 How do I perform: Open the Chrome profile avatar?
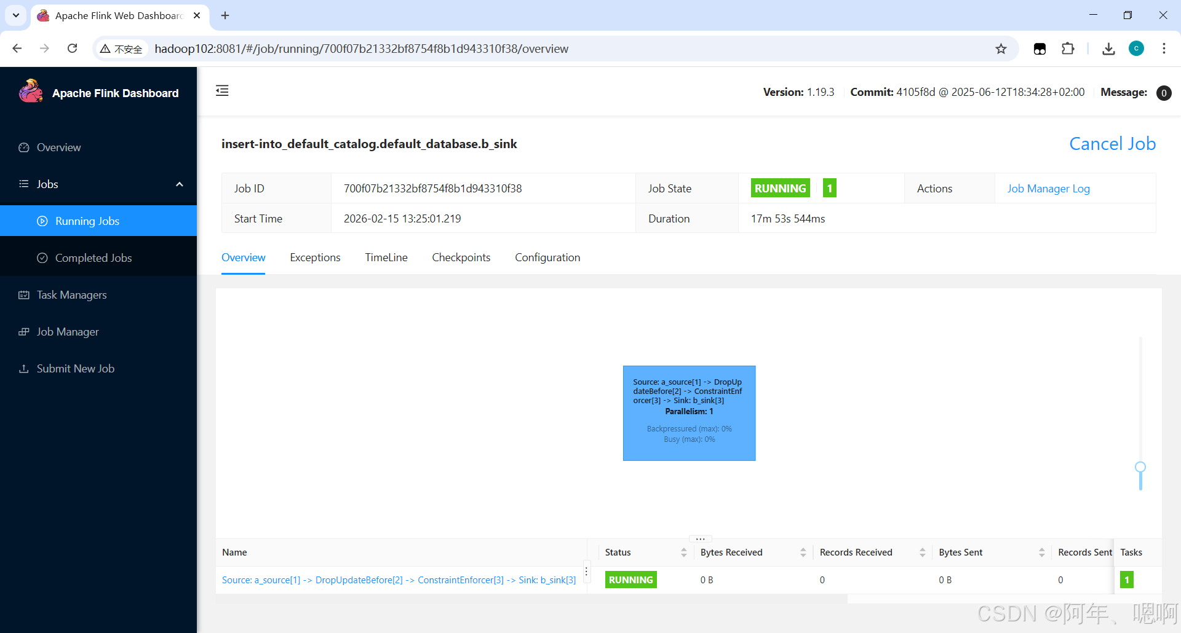[1136, 49]
